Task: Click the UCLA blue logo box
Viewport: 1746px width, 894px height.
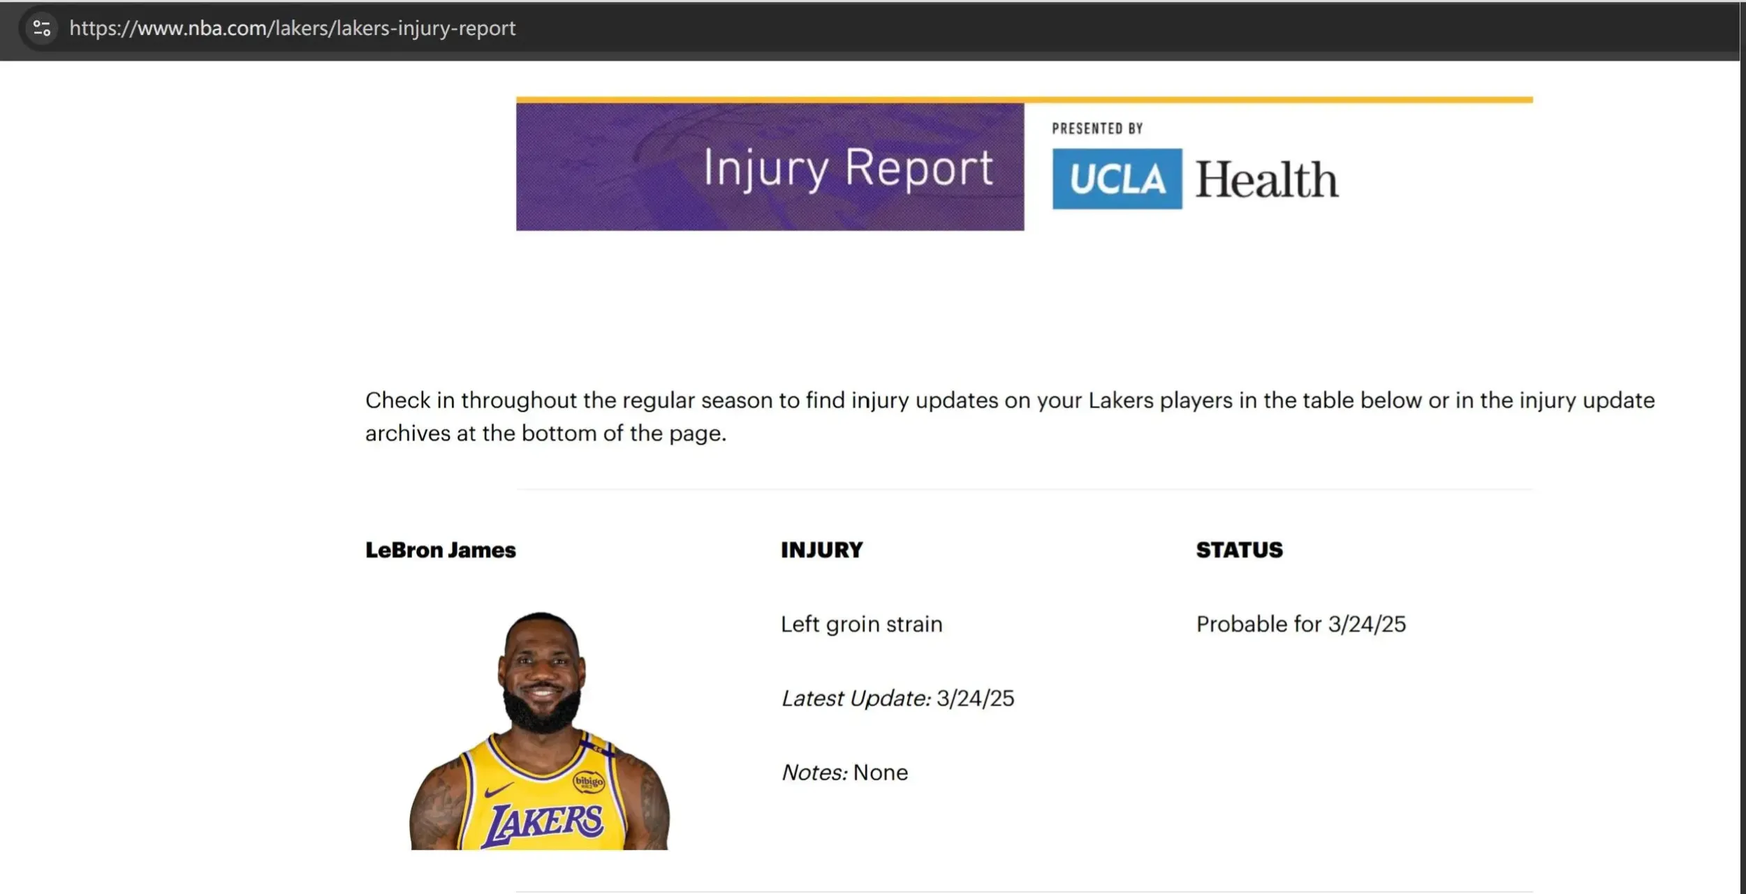Action: click(1117, 179)
